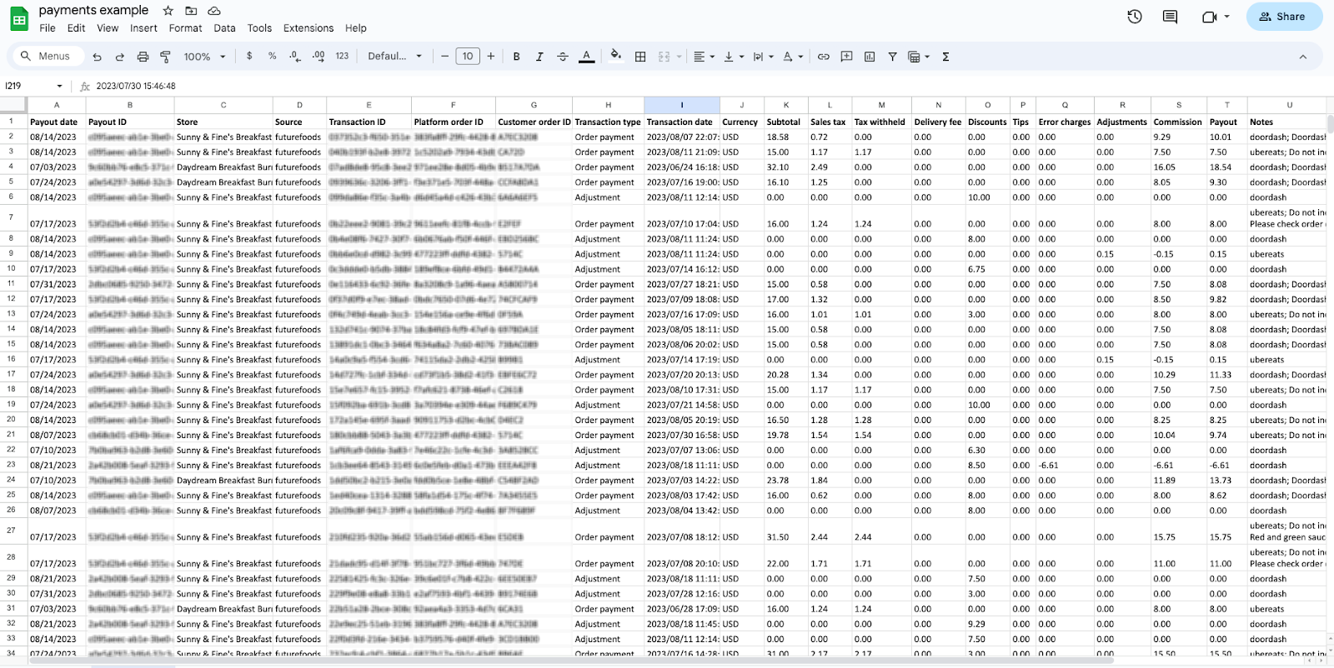Click the font size input field
The image size is (1334, 668).
(x=468, y=57)
